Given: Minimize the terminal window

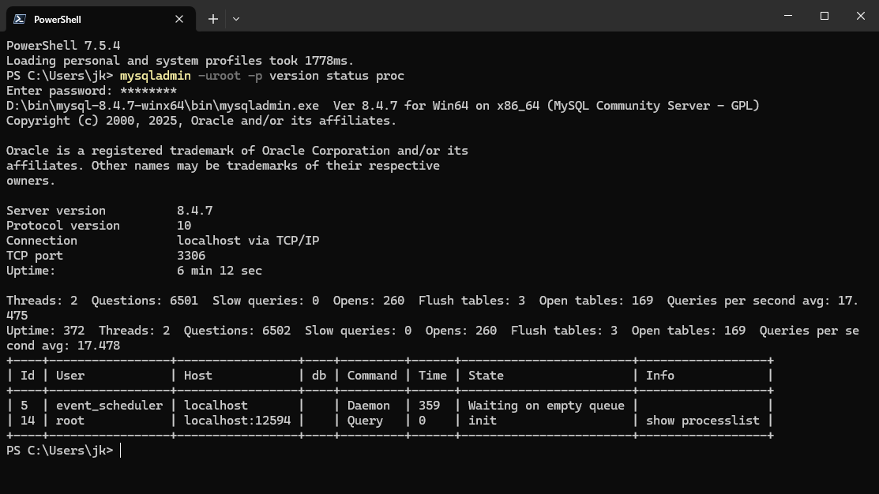Looking at the screenshot, I should click(x=788, y=16).
